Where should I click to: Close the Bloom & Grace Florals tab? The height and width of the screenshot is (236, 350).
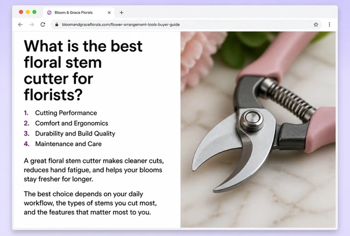click(x=109, y=12)
